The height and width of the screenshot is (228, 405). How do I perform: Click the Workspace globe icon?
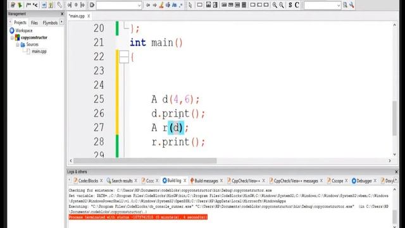(12, 30)
